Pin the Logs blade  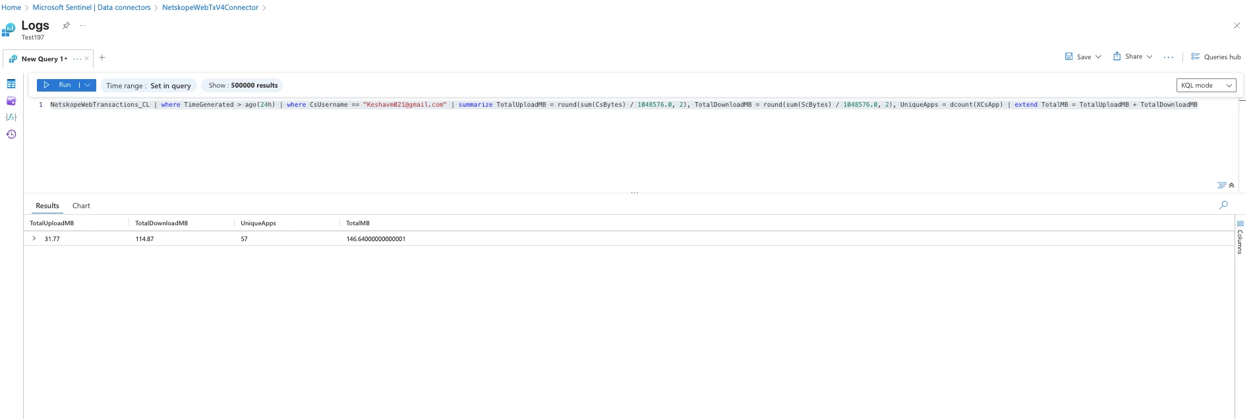pos(66,26)
